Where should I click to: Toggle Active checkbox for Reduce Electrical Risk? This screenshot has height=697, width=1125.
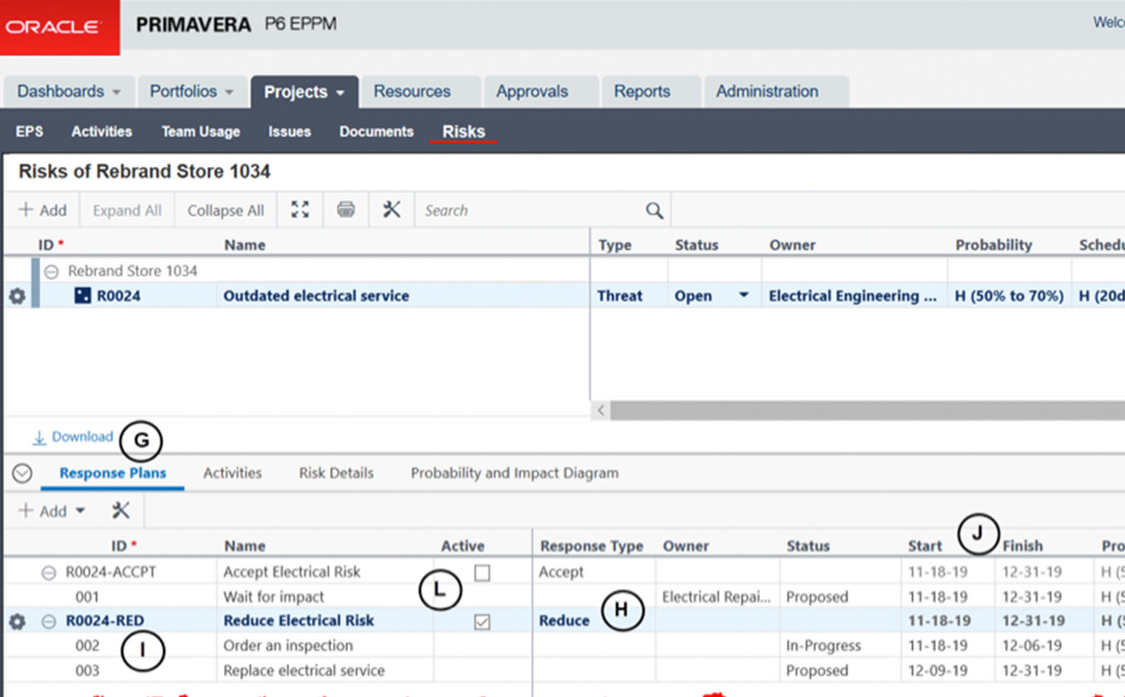(482, 621)
